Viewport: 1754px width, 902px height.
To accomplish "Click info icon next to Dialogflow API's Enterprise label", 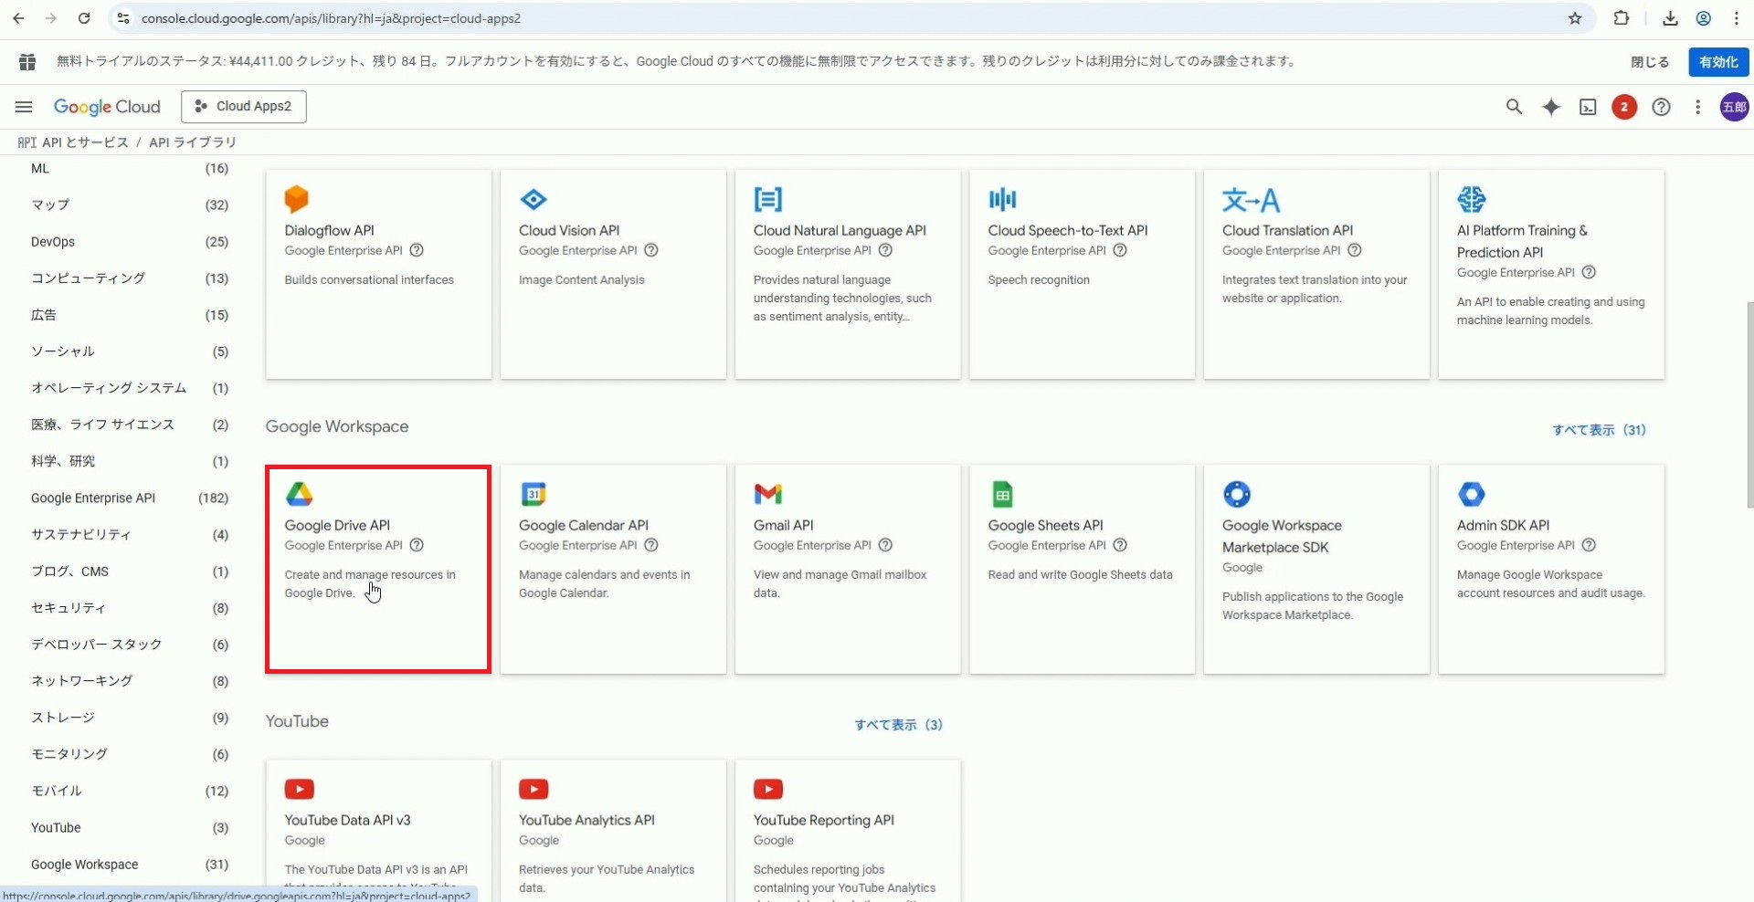I will 417,250.
